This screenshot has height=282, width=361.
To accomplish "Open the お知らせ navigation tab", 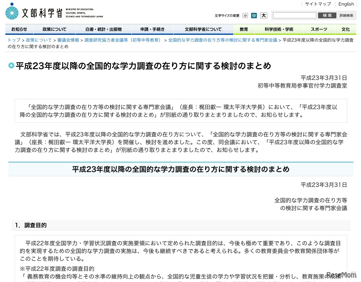I will pos(19,29).
